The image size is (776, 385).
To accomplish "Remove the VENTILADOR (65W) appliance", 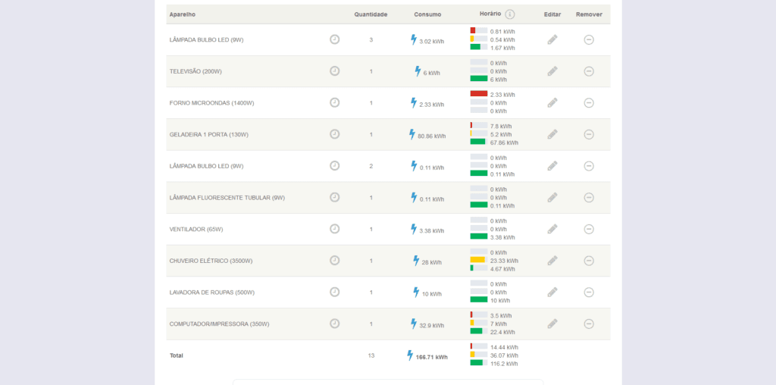I will [589, 229].
